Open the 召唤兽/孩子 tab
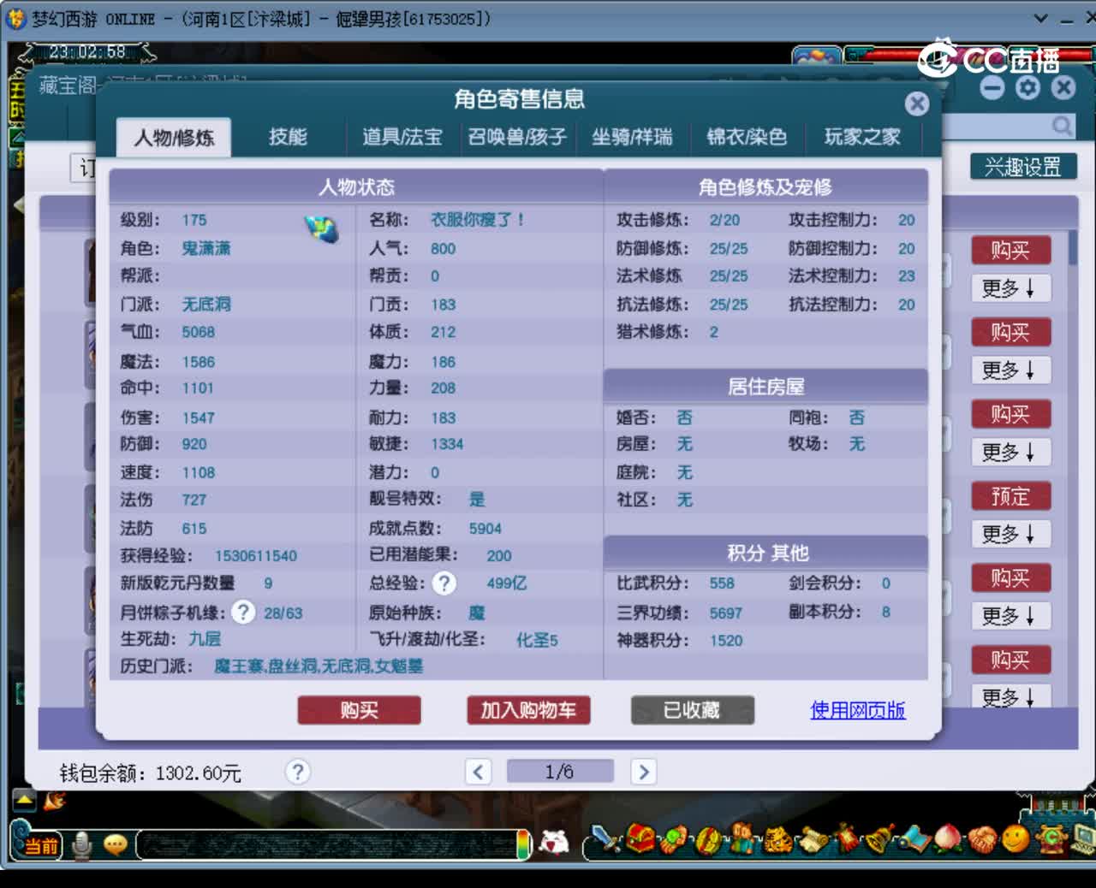 (517, 137)
